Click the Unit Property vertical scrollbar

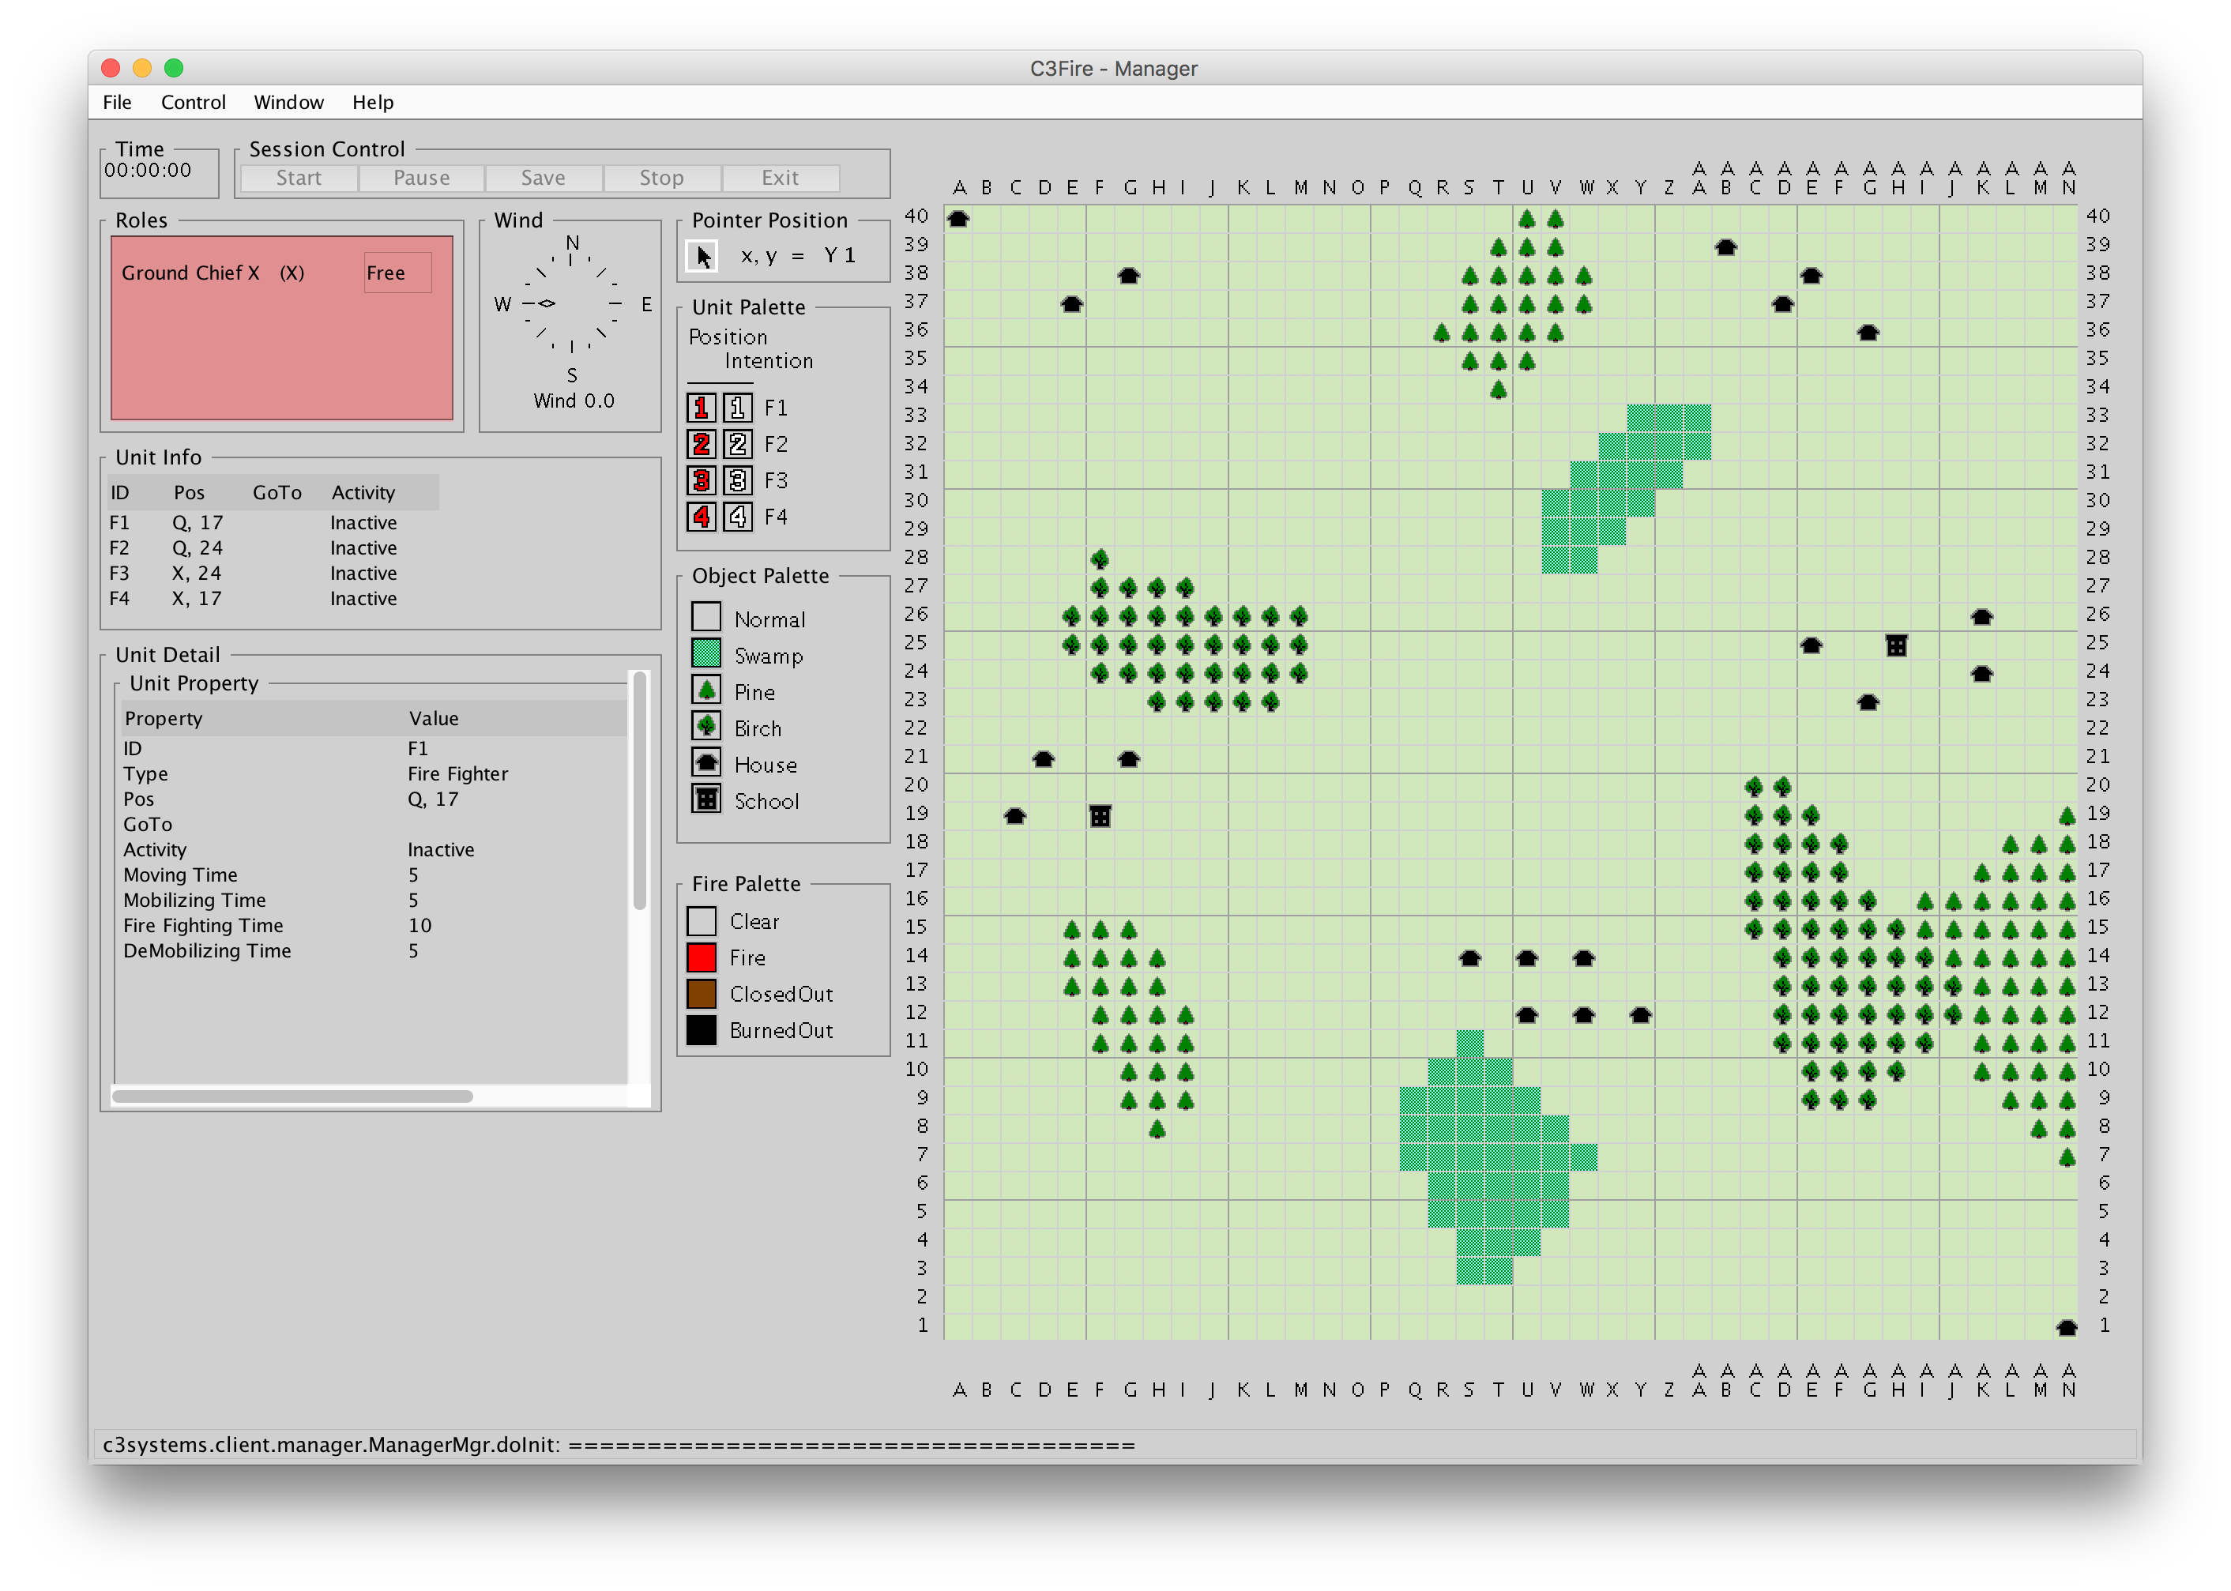tap(640, 792)
